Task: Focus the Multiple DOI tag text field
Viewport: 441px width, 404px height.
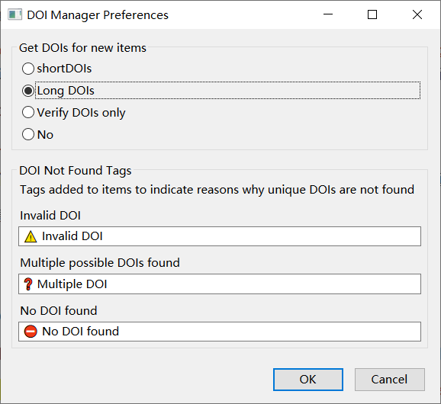Action: (x=220, y=284)
